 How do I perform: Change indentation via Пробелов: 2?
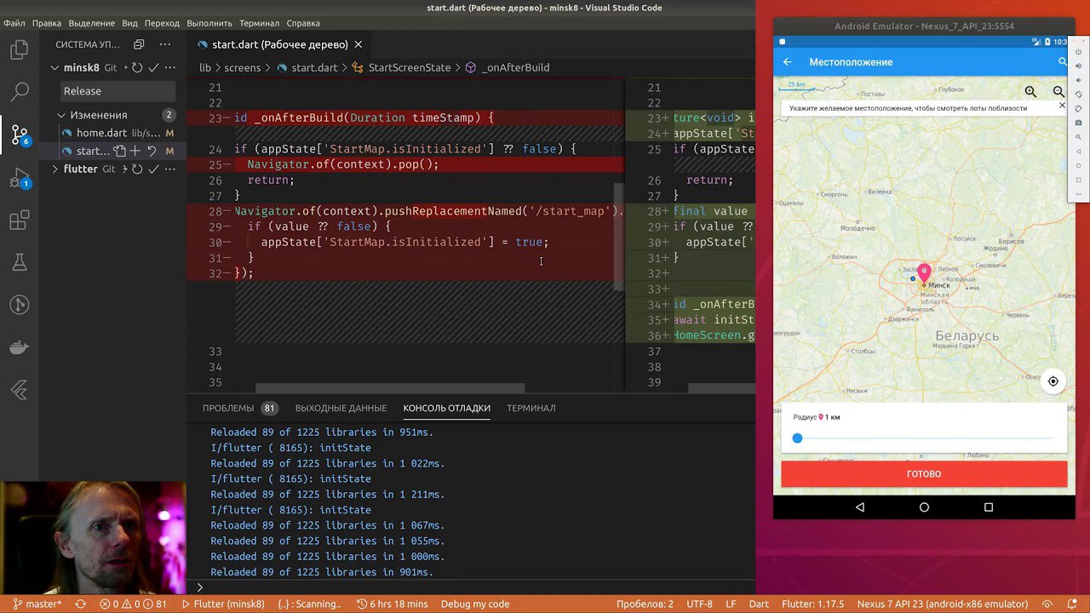click(645, 604)
